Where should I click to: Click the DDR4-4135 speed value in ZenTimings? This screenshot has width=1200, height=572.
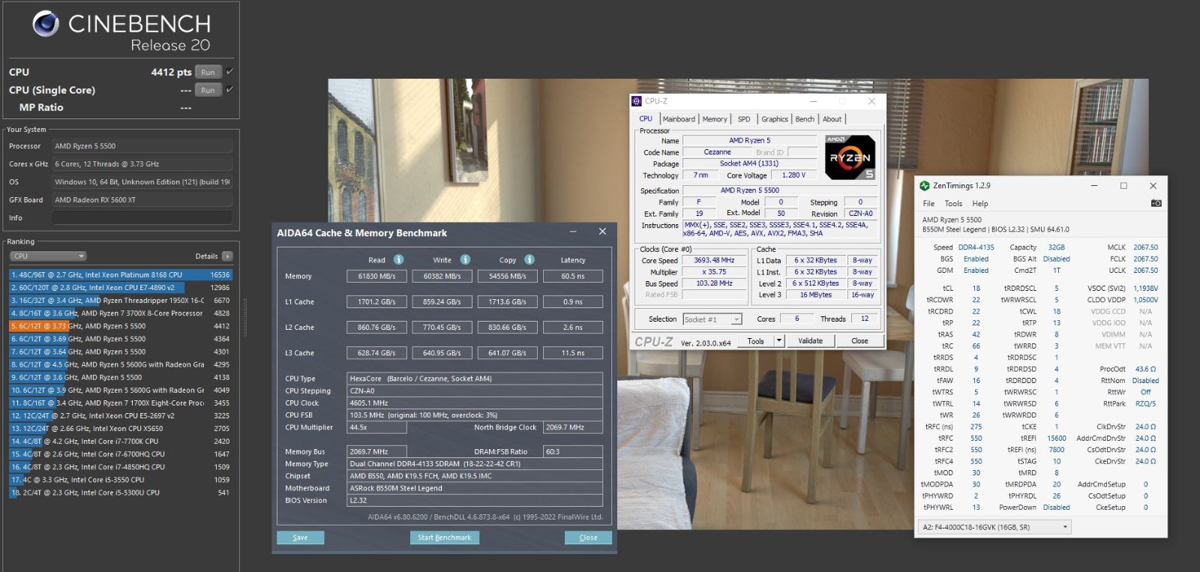[976, 247]
